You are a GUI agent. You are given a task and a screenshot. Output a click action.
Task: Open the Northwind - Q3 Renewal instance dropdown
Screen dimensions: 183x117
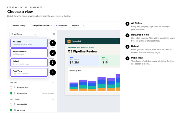click(x=70, y=26)
